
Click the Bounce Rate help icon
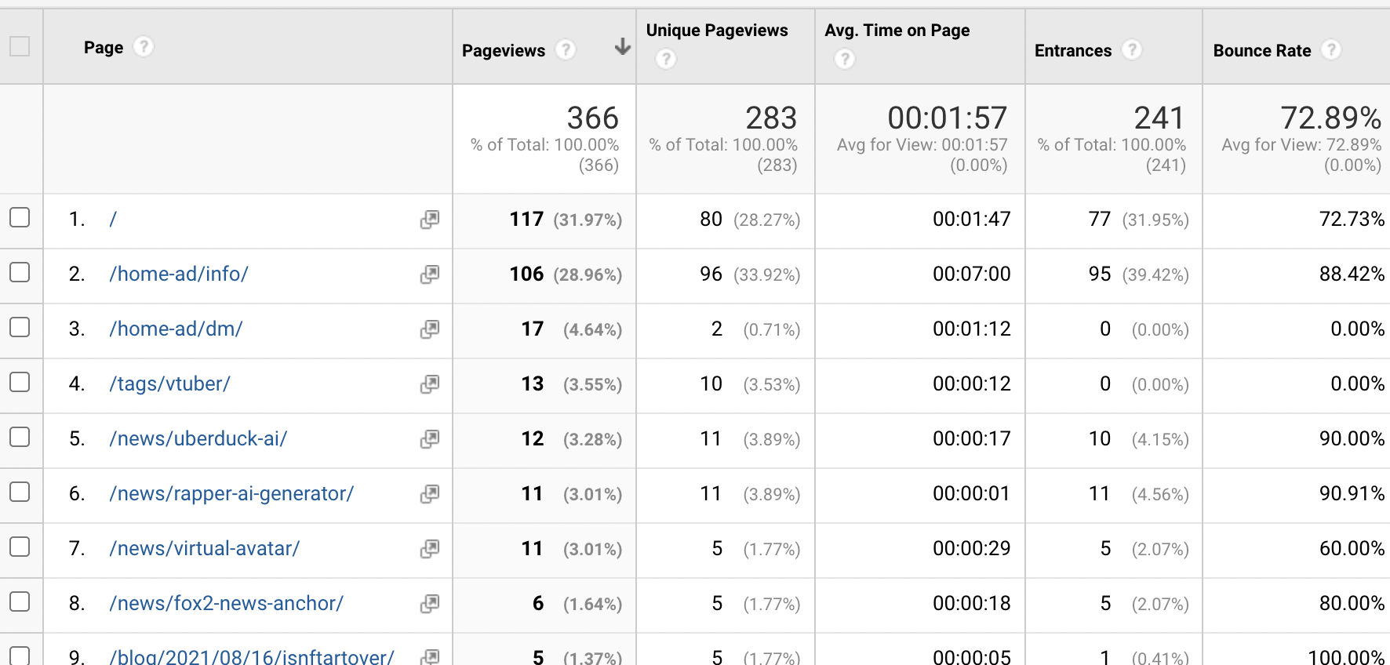[x=1331, y=50]
